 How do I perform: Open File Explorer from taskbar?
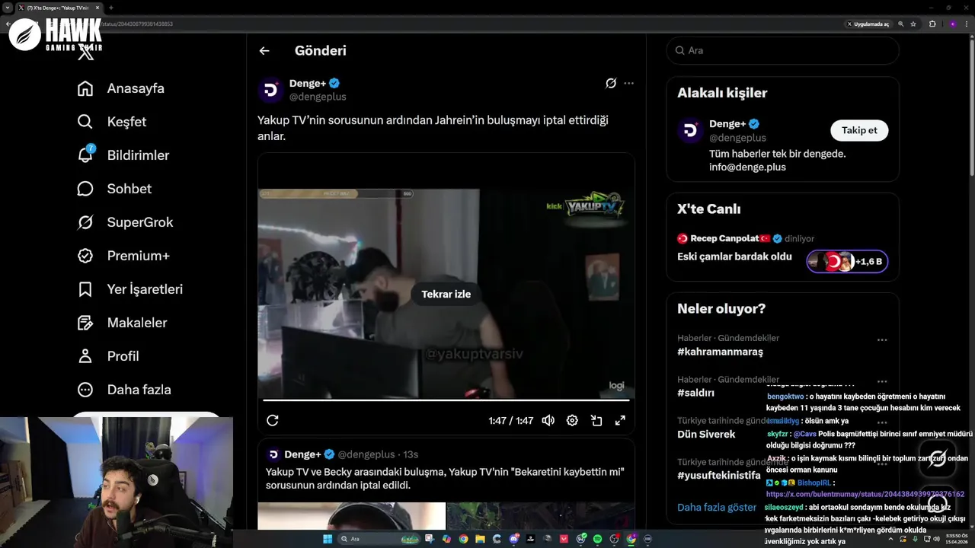pos(480,539)
